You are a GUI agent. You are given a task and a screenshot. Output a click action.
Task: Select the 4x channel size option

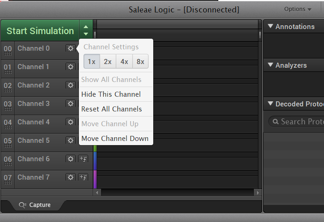(124, 61)
